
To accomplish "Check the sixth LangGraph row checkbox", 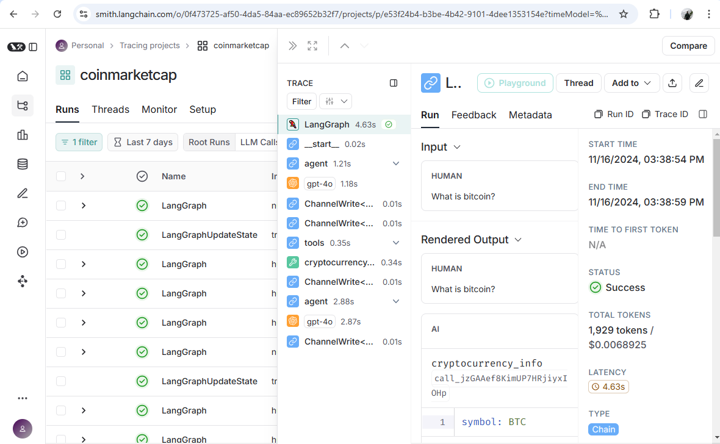I will pyautogui.click(x=61, y=410).
